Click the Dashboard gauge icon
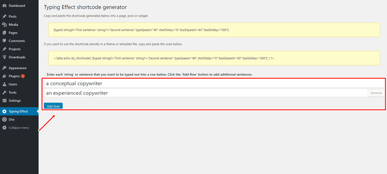Viewport: 387px width, 174px height. pos(4,5)
